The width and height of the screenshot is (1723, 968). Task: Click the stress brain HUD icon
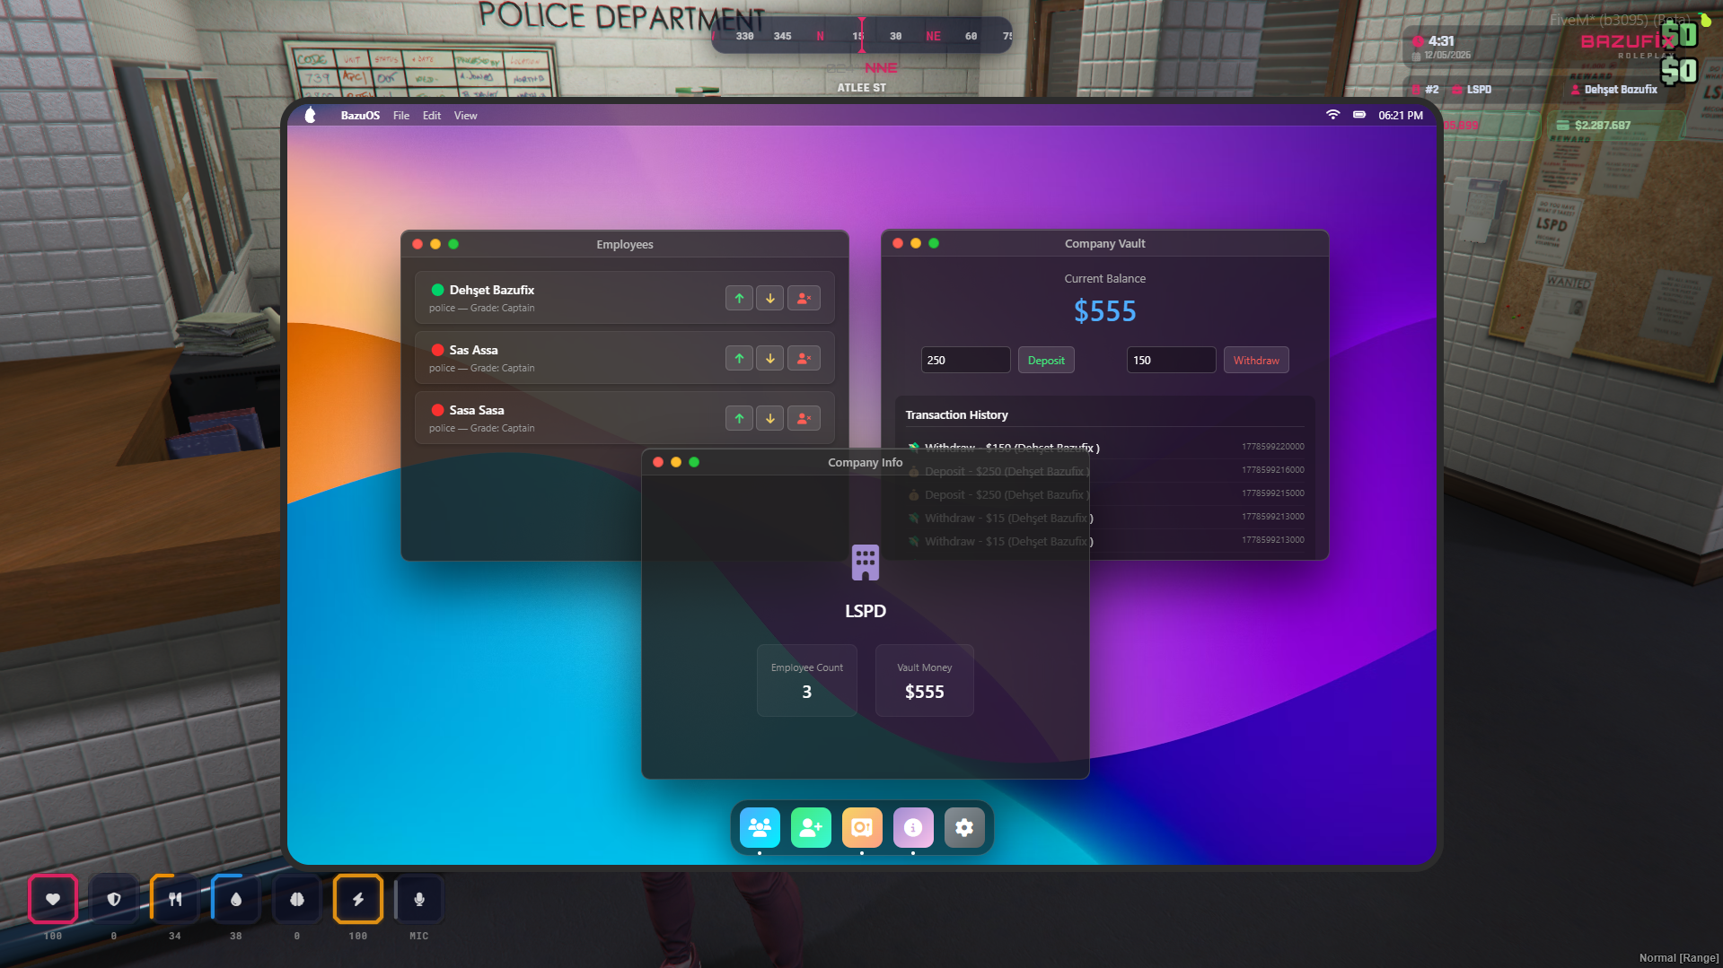click(297, 899)
